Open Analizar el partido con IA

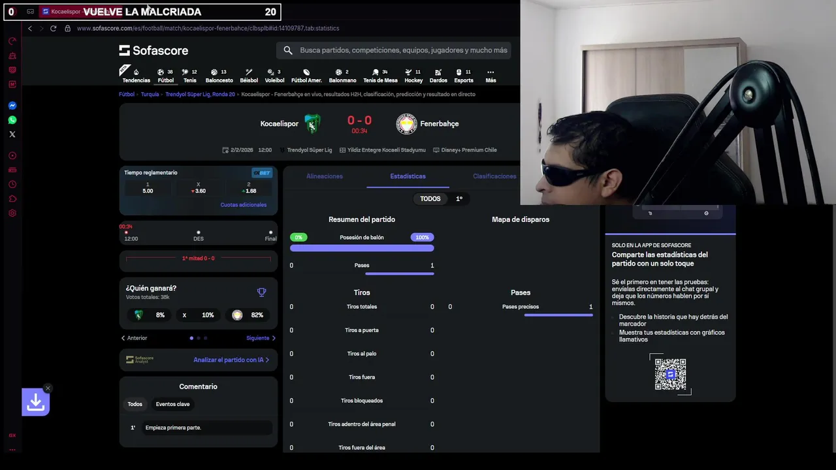coord(231,360)
